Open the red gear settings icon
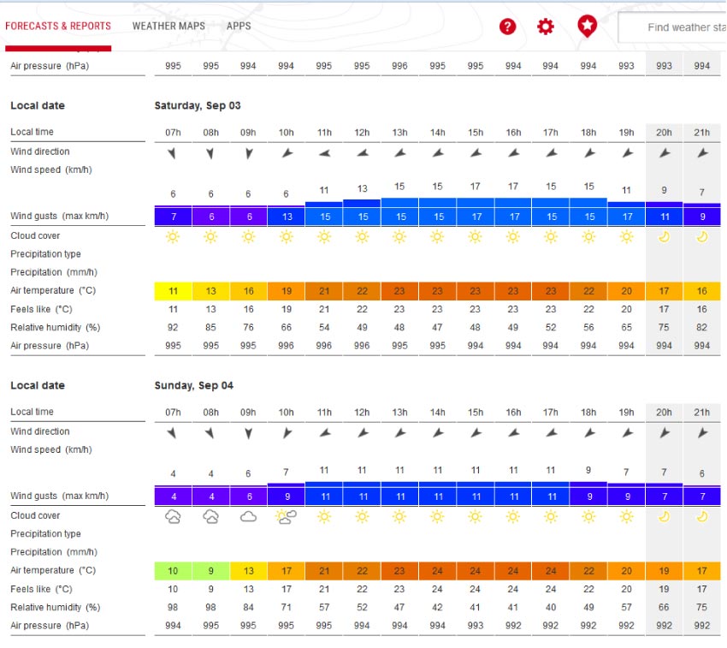Viewport: 727px width, 648px height. pos(546,27)
